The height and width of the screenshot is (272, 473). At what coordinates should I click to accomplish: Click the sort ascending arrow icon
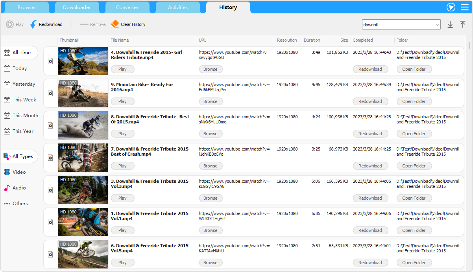(463, 24)
